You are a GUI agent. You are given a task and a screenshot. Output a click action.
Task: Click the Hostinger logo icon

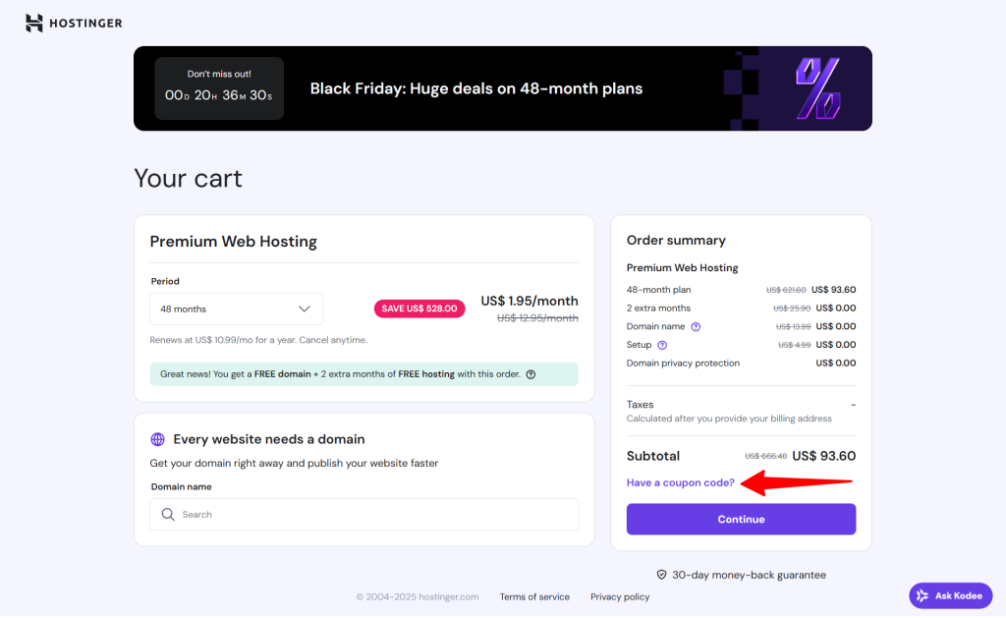[x=32, y=22]
